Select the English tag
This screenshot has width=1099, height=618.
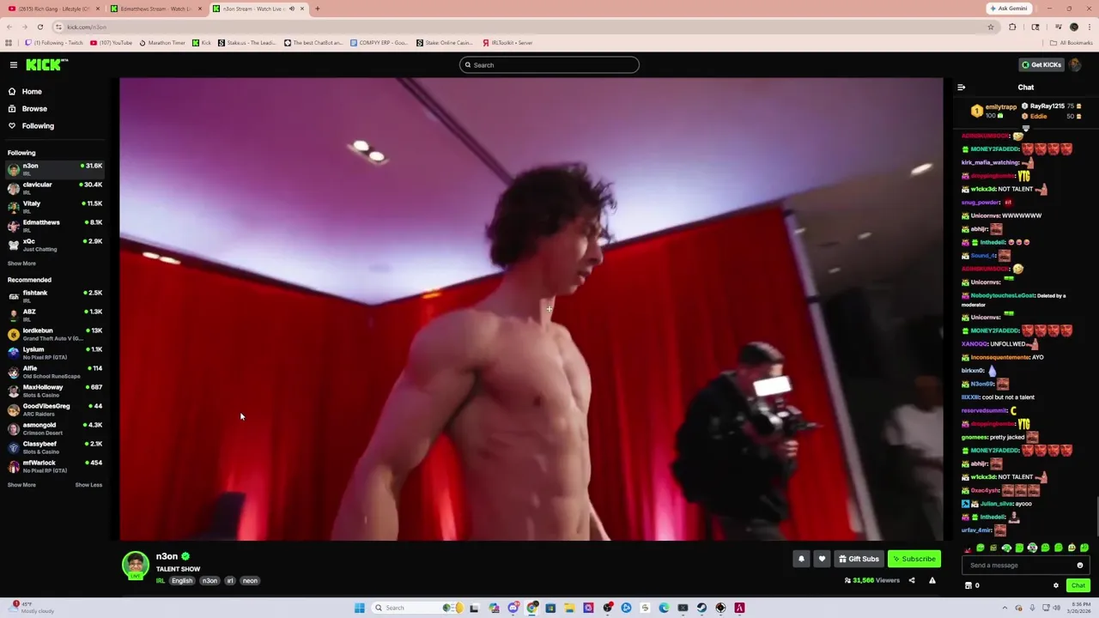182,580
